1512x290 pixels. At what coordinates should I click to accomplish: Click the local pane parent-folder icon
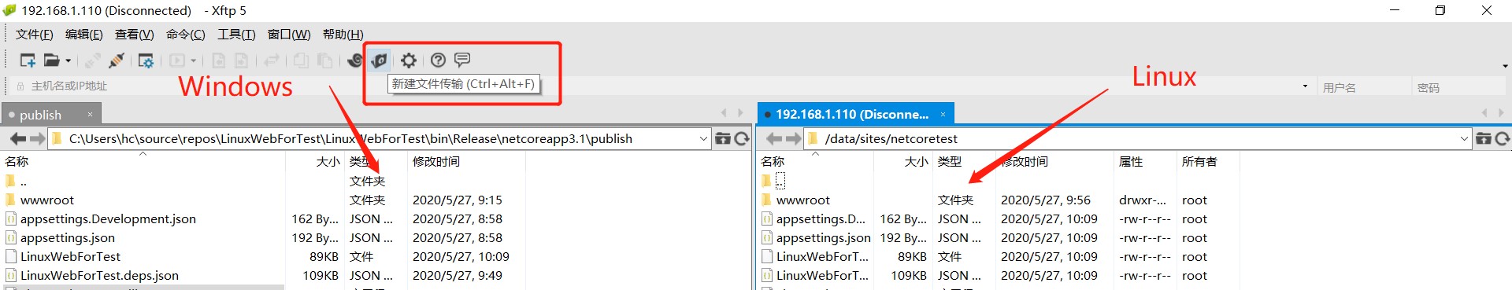click(x=723, y=139)
